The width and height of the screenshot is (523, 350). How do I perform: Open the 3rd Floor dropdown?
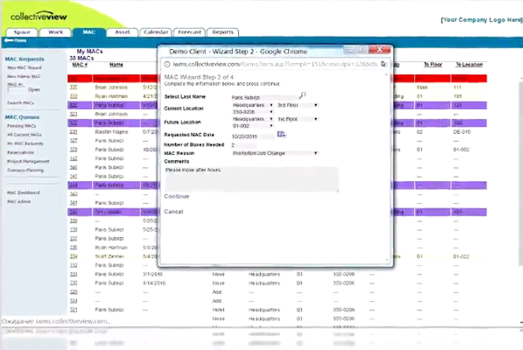coord(297,105)
